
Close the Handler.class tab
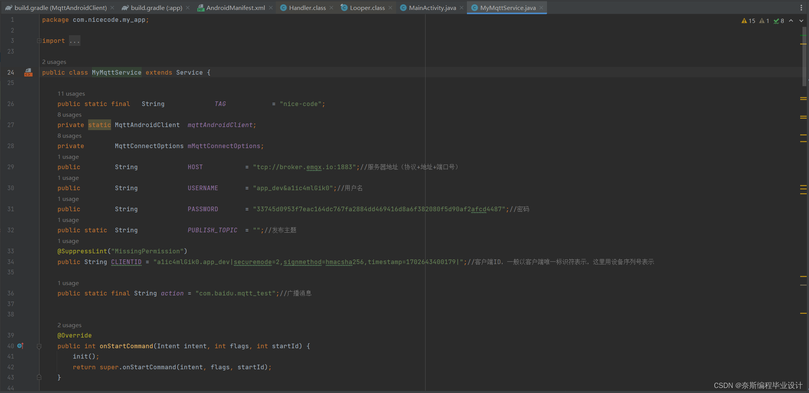331,8
